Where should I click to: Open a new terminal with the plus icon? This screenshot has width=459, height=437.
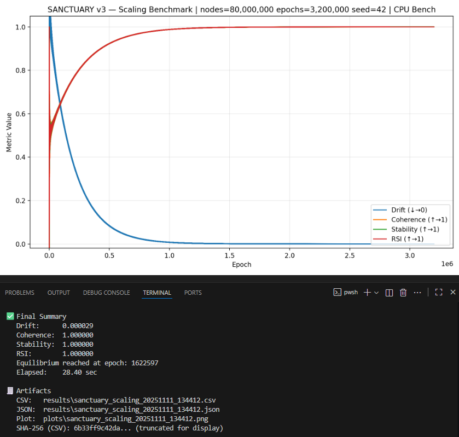[x=367, y=292]
